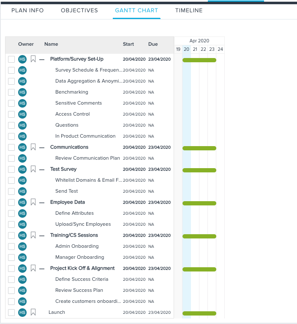Select the Data Aggregation row checkbox
Screen dimensions: 297x324
click(x=11, y=81)
